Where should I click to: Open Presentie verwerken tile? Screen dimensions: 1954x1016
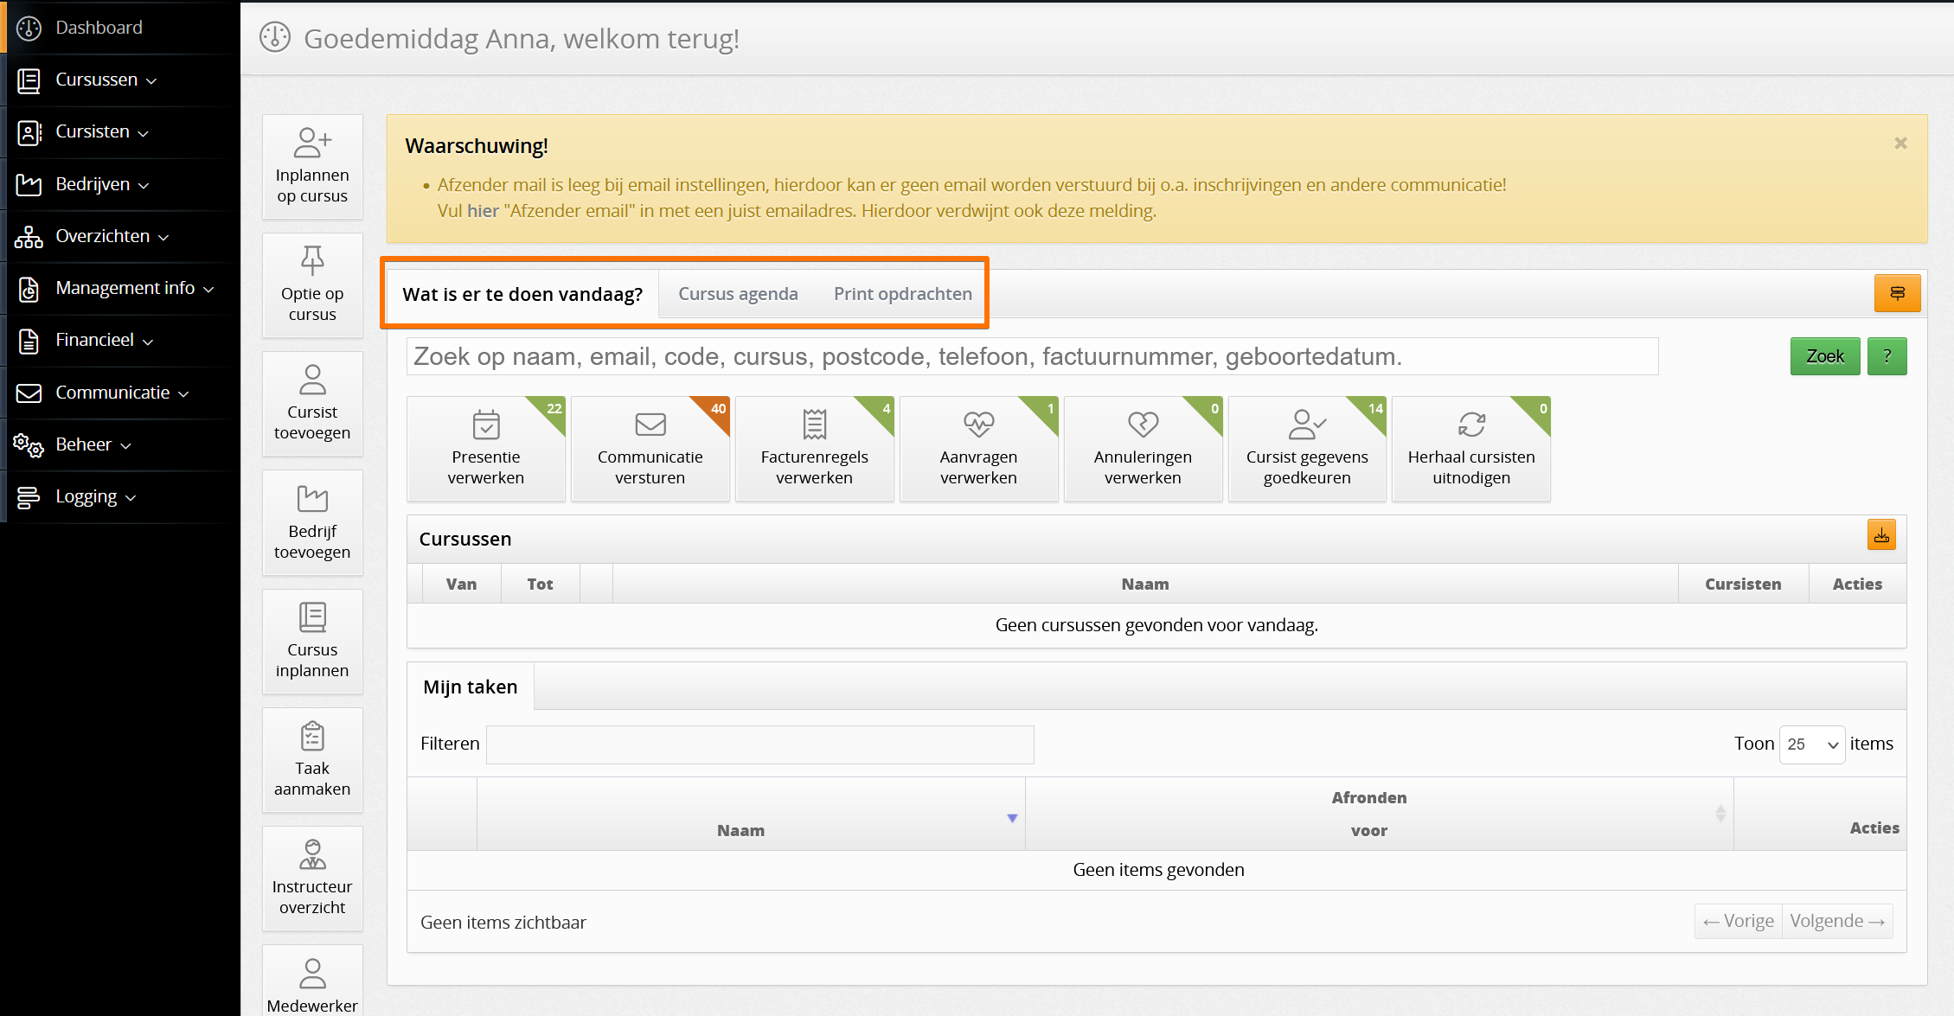click(x=485, y=449)
